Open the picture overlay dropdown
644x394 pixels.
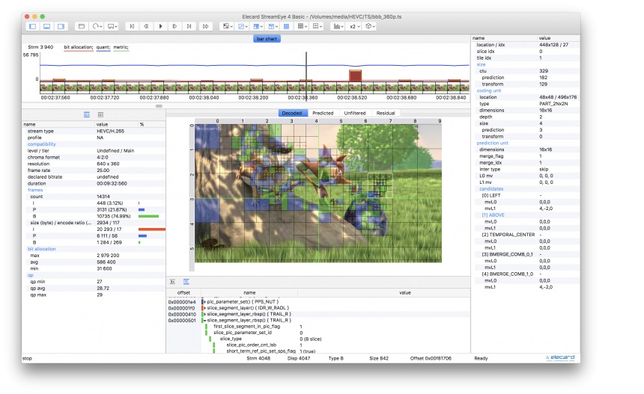[x=227, y=26]
